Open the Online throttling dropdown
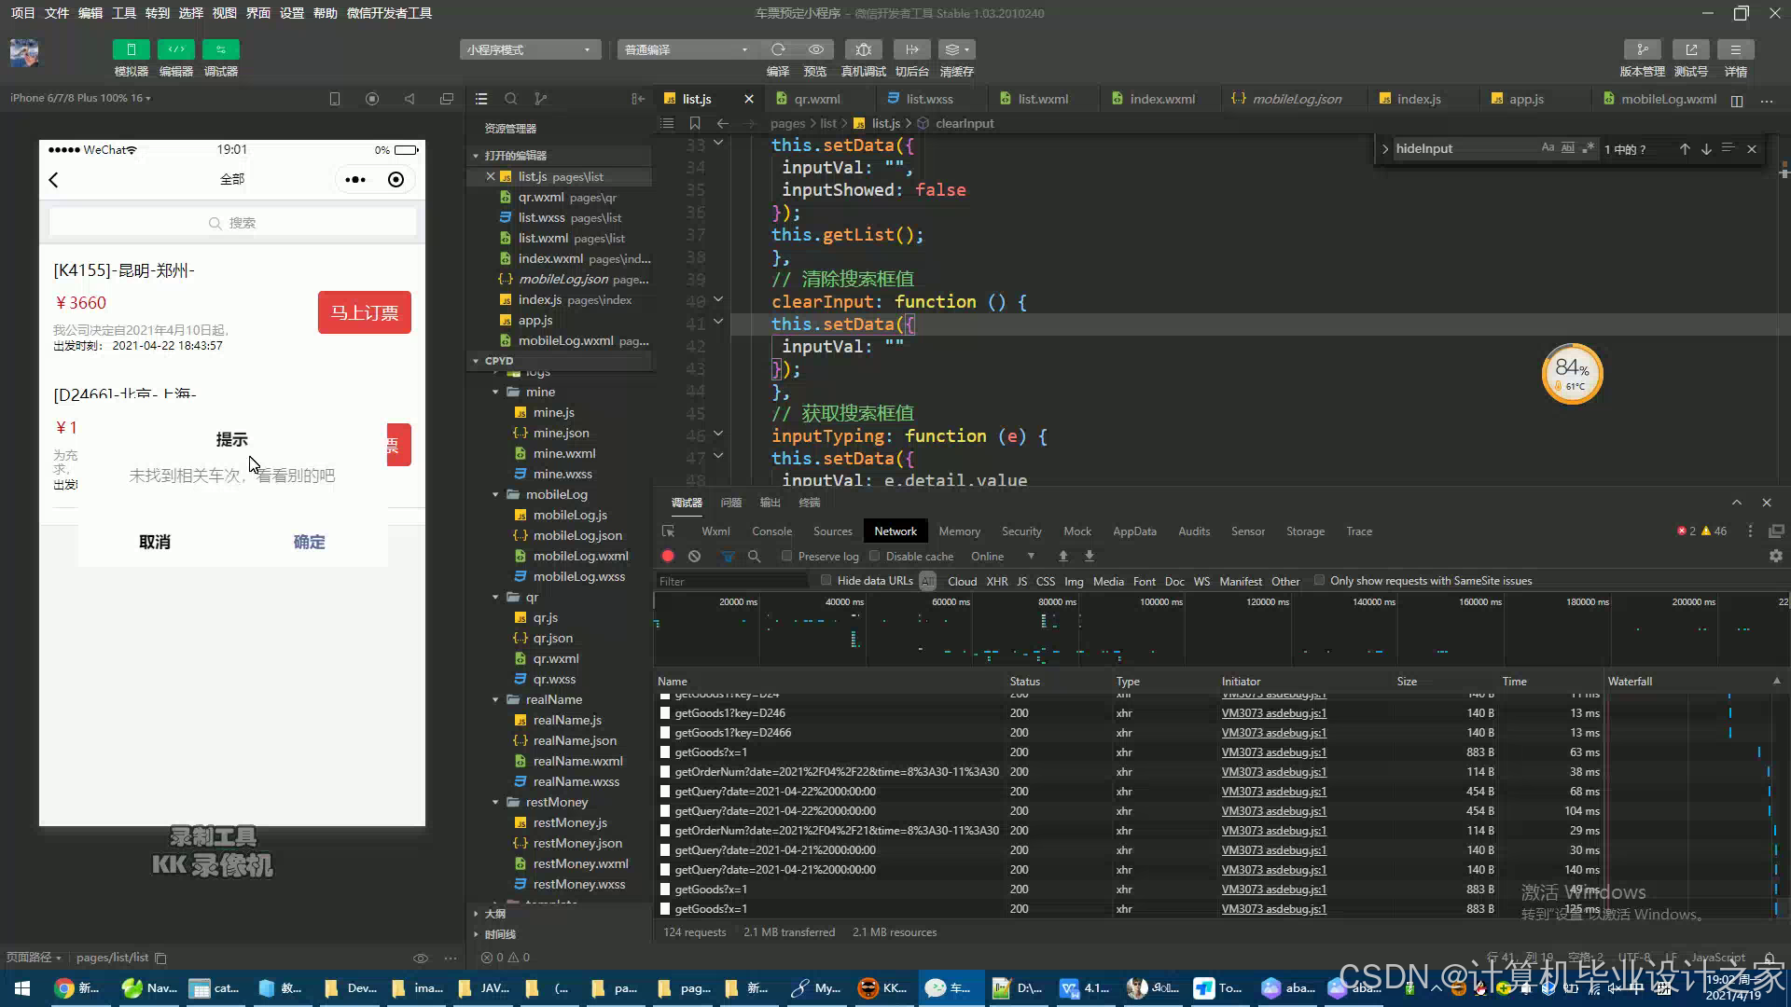Screen dimensions: 1791x1007 tap(1003, 557)
